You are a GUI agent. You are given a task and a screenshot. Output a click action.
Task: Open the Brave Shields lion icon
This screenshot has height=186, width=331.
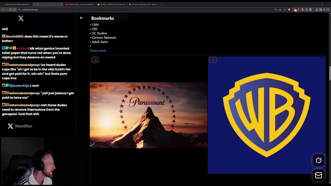289,10
